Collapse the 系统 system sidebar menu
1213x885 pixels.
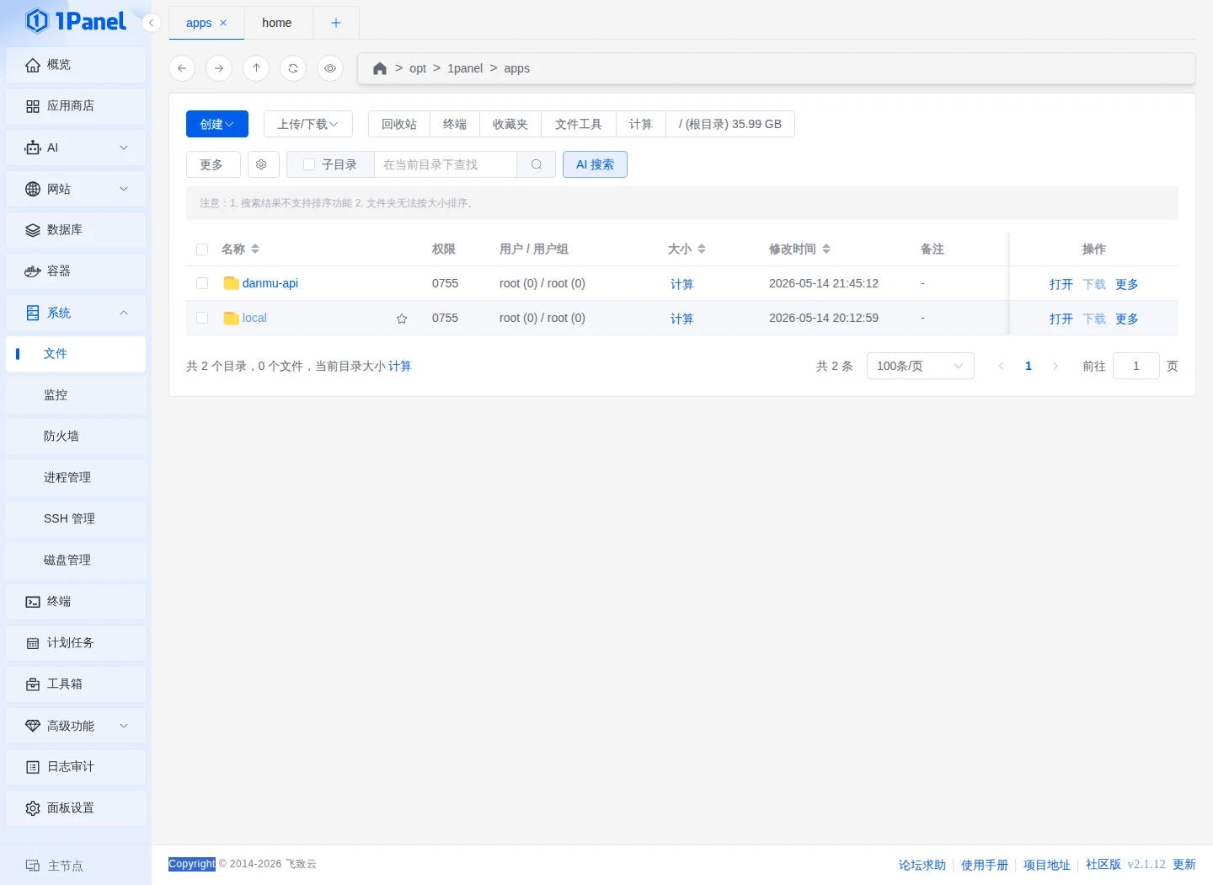tap(76, 313)
